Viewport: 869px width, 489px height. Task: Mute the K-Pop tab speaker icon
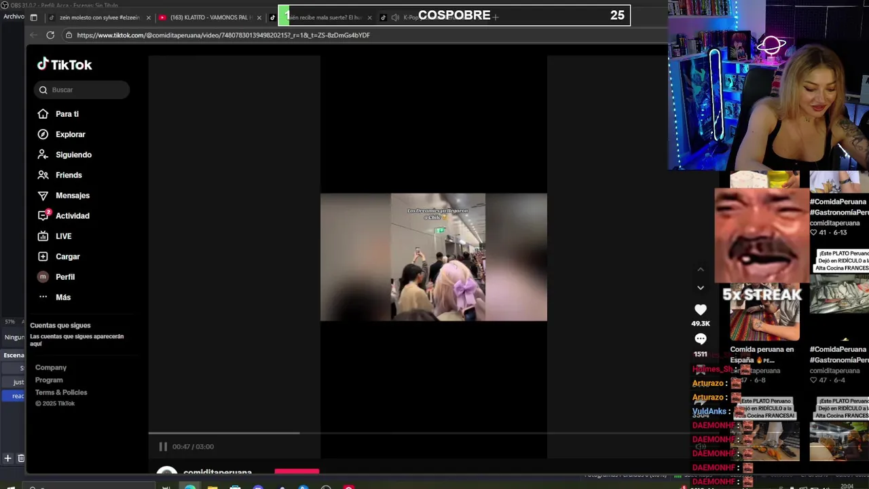(395, 18)
